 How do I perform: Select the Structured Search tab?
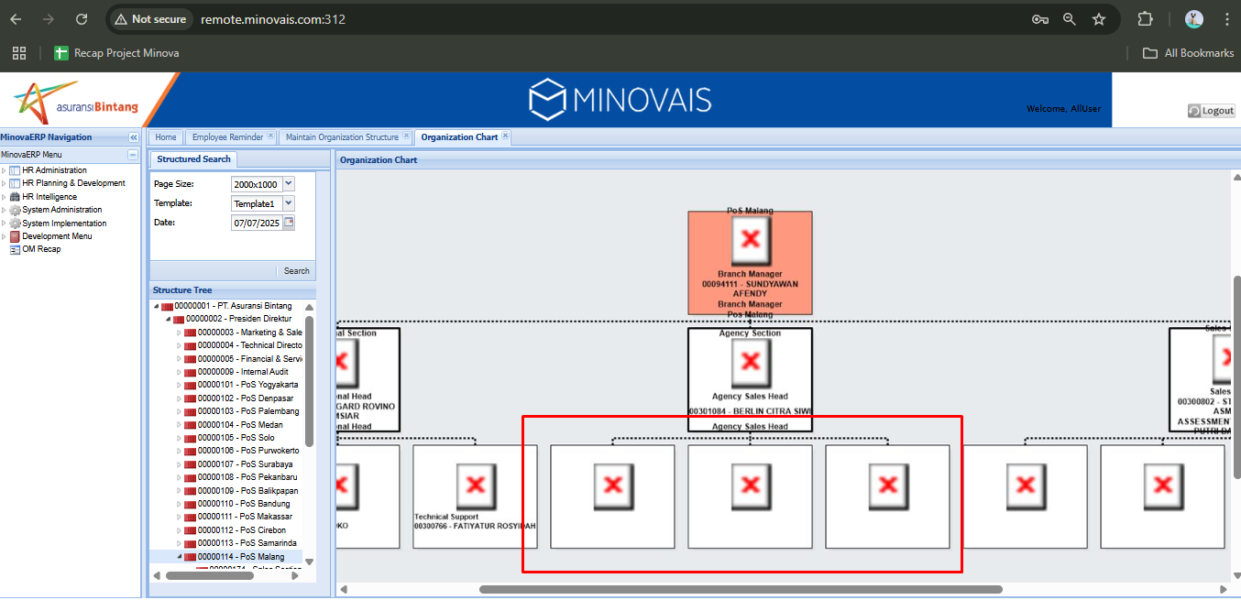[193, 159]
